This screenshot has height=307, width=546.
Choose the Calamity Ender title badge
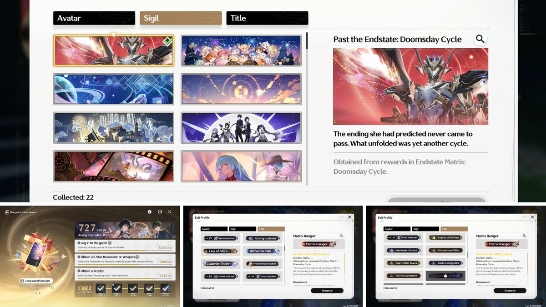click(x=221, y=263)
